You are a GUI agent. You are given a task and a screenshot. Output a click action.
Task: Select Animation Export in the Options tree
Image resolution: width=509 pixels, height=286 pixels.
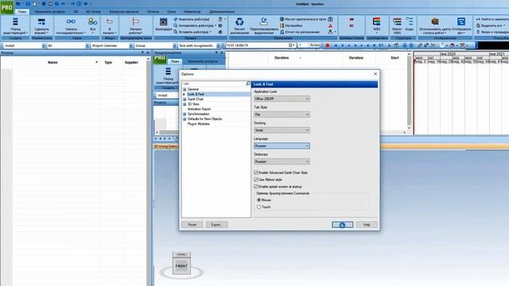[x=199, y=109]
